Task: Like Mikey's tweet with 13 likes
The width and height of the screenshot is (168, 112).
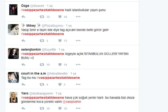Action: click(x=60, y=41)
